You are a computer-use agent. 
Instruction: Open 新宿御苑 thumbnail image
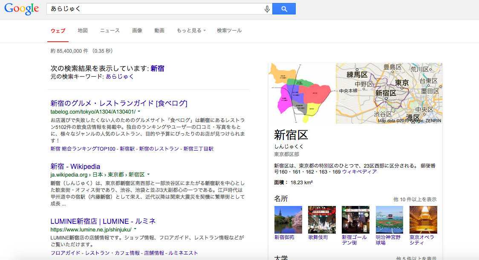[288, 220]
